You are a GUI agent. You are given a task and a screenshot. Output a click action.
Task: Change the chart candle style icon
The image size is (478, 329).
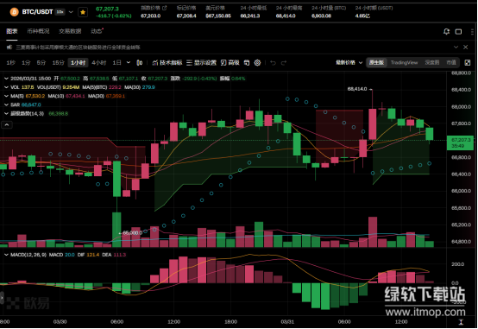140,62
